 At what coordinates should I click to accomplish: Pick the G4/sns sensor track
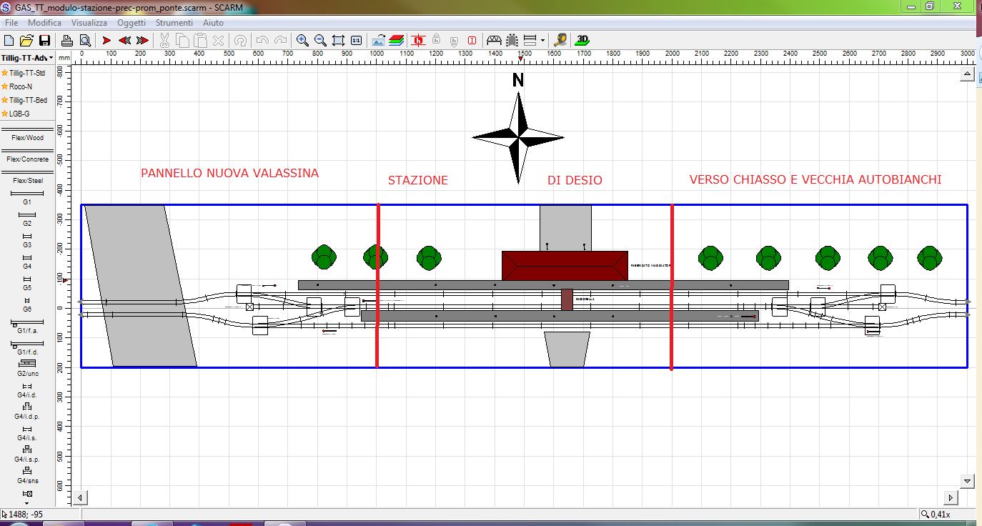click(x=27, y=476)
